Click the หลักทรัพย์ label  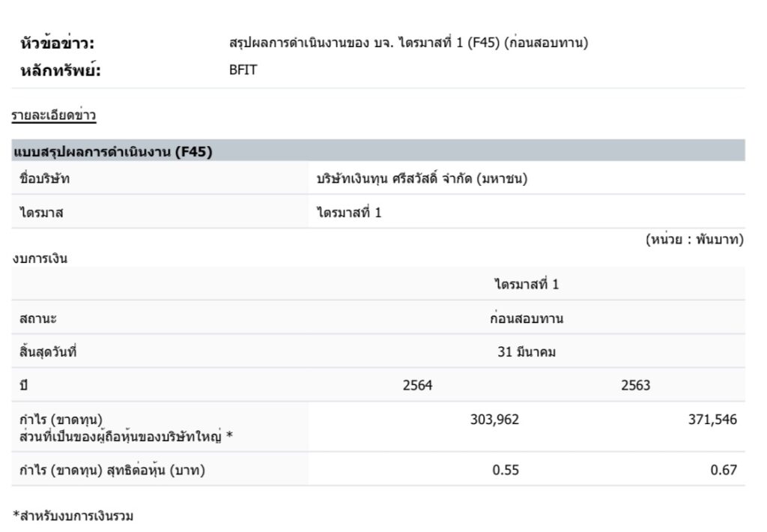60,71
